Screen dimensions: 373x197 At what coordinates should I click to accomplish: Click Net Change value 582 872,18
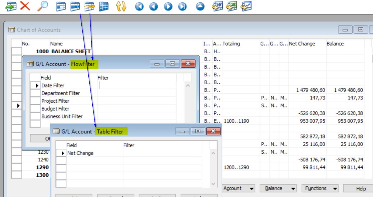[313, 136]
